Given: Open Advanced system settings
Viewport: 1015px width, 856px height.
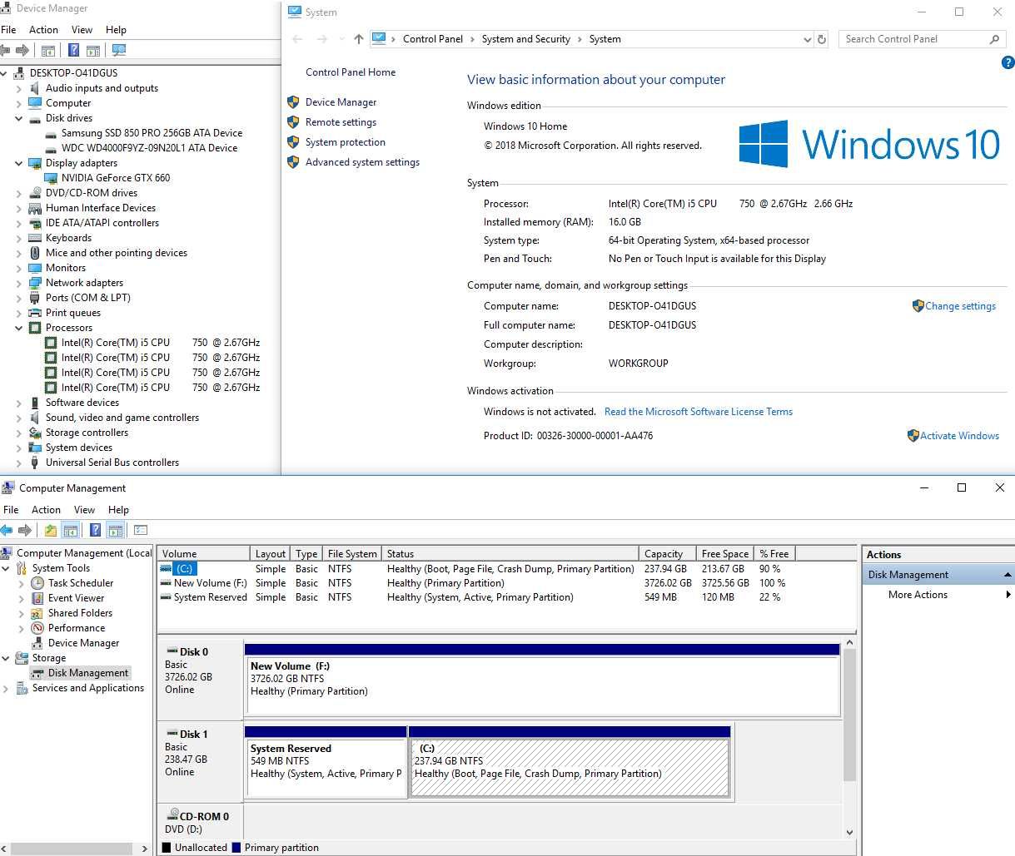Looking at the screenshot, I should tap(362, 162).
